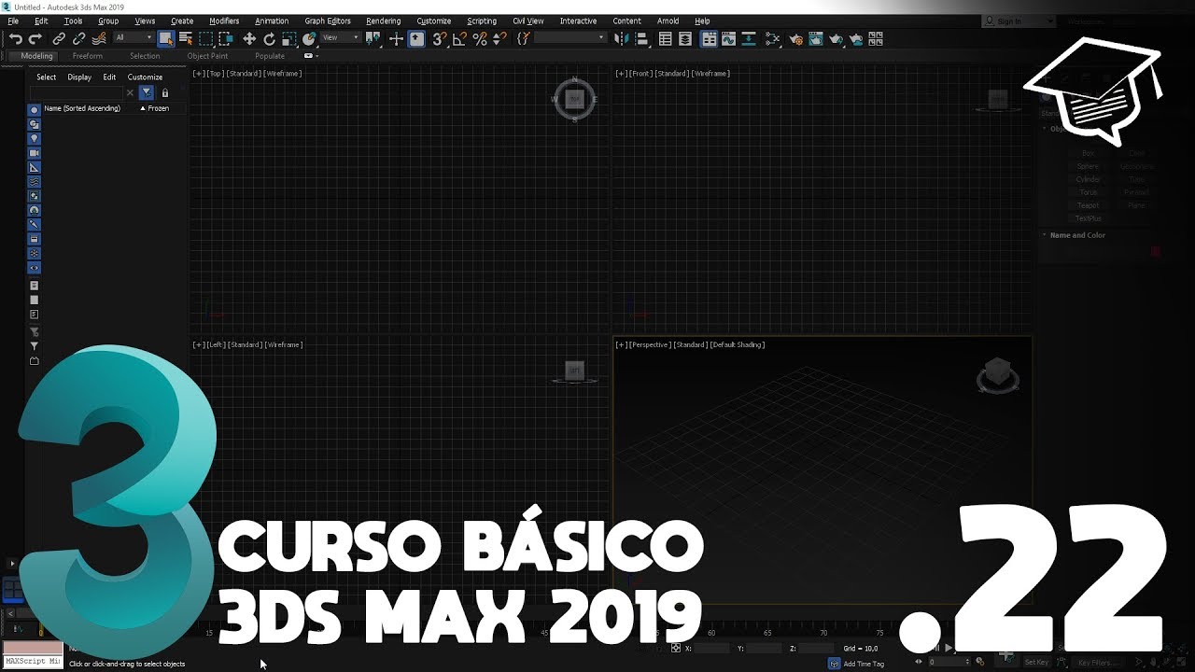Open the Rendered Frame Window icon
Image resolution: width=1195 pixels, height=672 pixels.
[x=816, y=38]
